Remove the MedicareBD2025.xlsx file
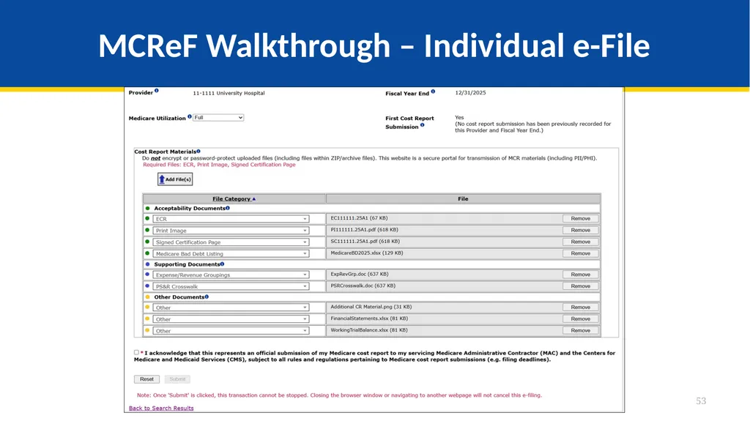The height and width of the screenshot is (421, 750). [580, 253]
